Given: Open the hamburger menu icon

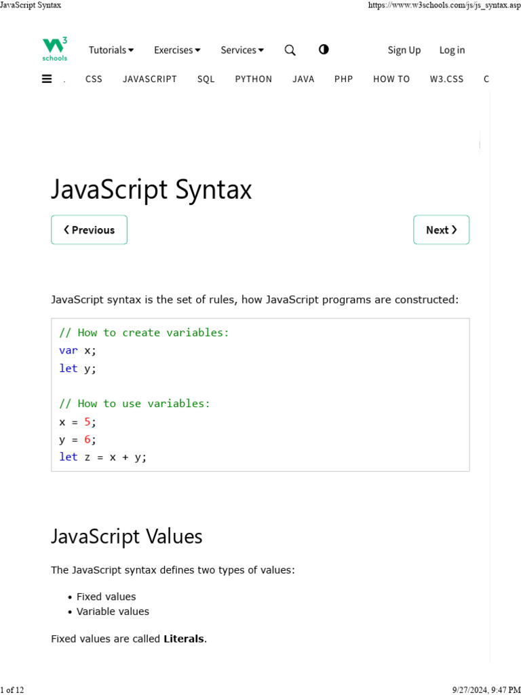Looking at the screenshot, I should click(x=47, y=79).
